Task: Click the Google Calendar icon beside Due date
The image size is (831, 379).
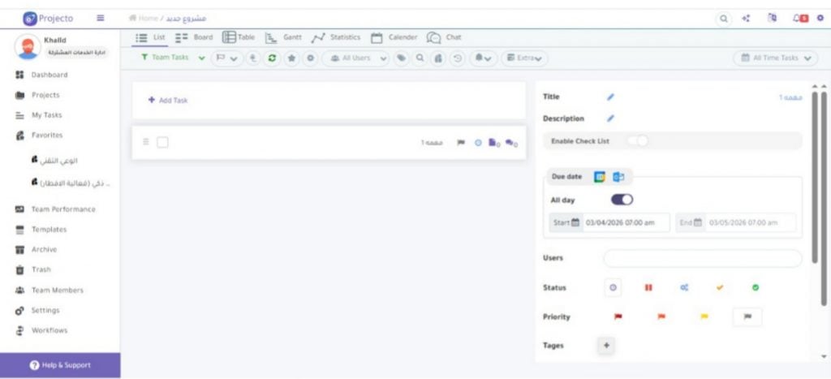Action: (600, 177)
